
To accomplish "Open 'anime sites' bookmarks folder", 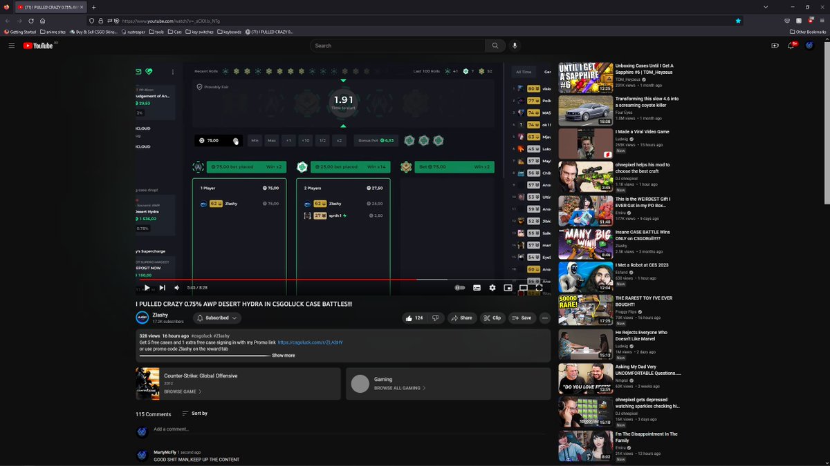I will pos(53,32).
